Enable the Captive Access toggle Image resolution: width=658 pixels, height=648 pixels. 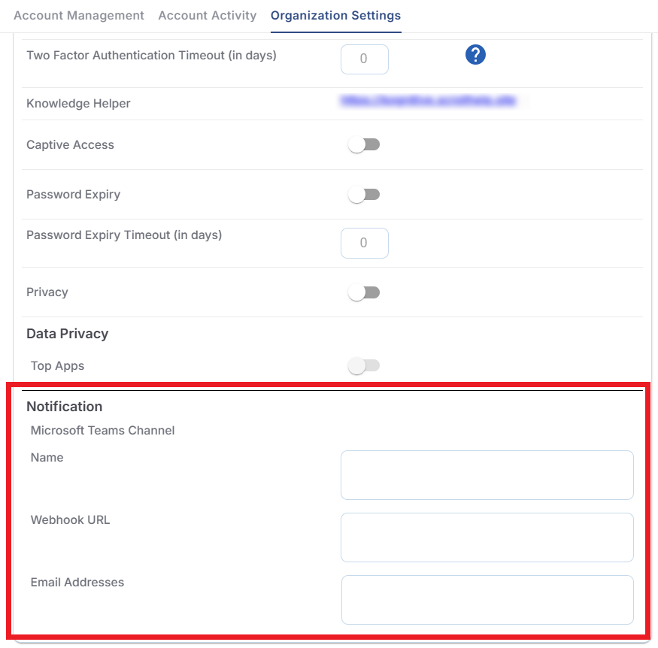pos(365,144)
